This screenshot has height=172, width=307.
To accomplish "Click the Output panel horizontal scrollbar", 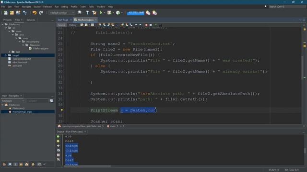I will coord(87,166).
